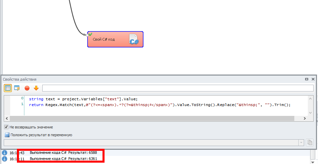The image size is (318, 164).
Task: Toggle 'Не возвращать значение' checkbox
Action: pos(6,127)
